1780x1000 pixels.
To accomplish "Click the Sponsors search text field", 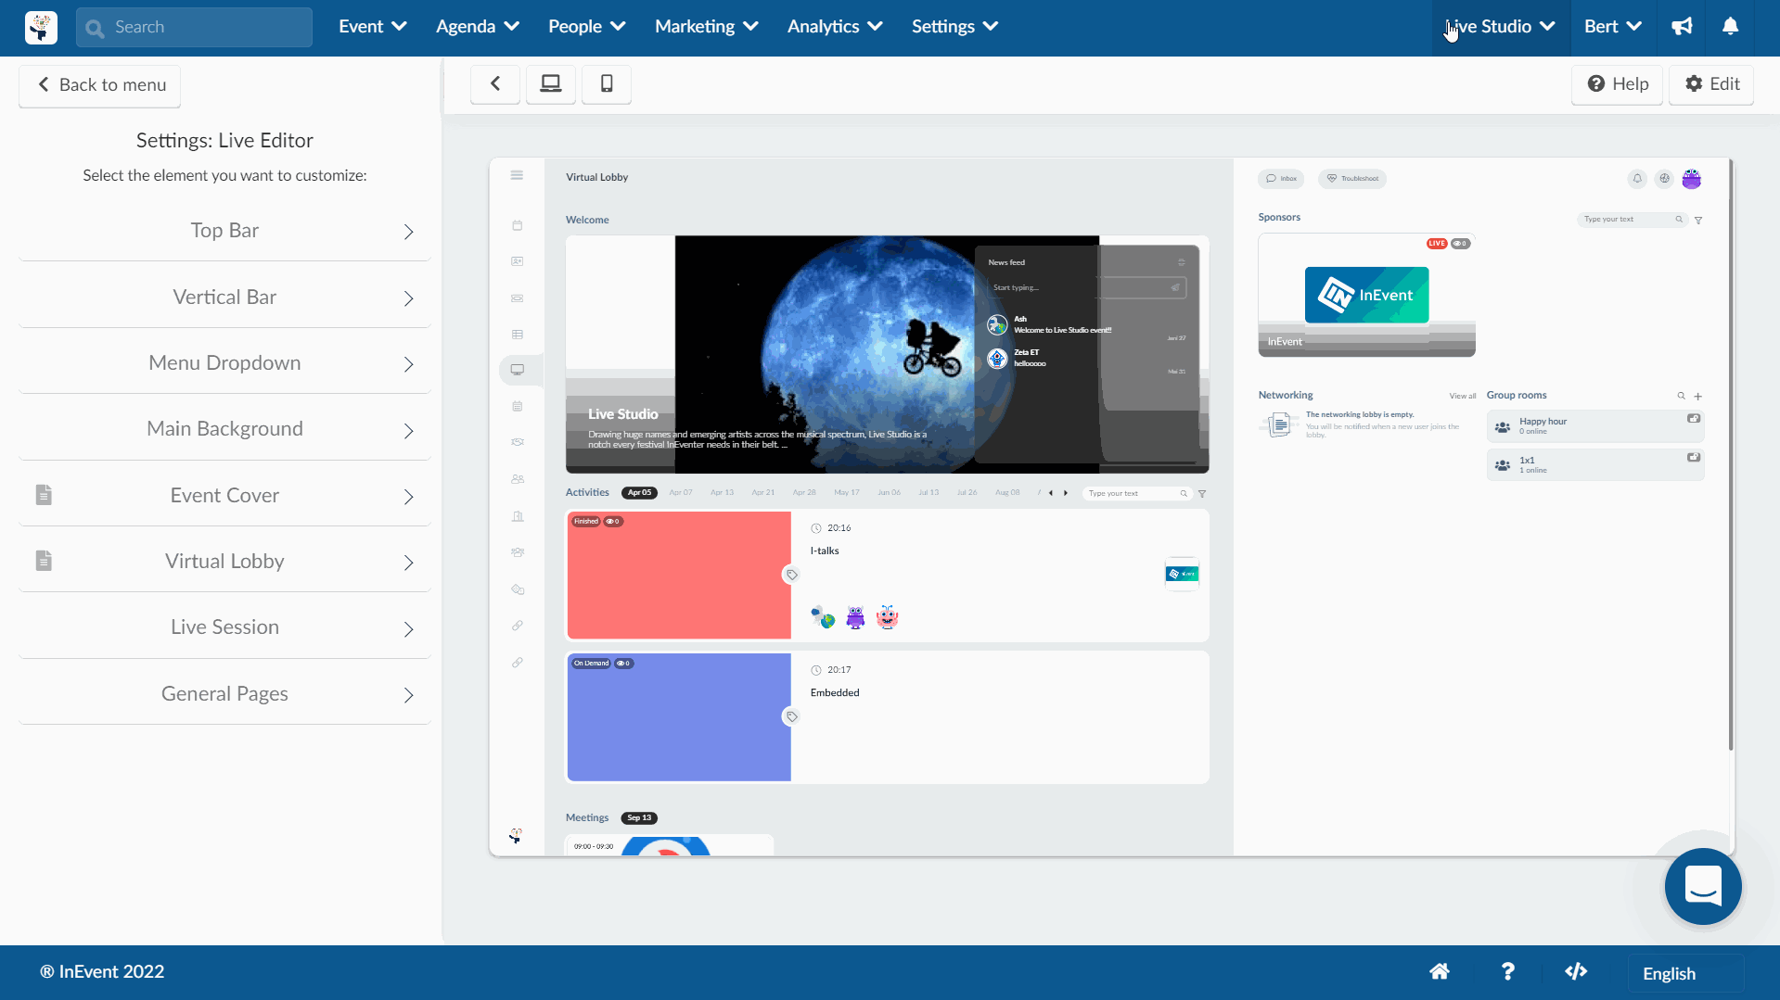I will [x=1632, y=220].
